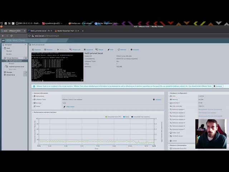Select Storage in the Navigator
229x172 pixels.
(9, 72)
